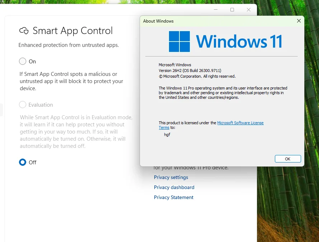Click the About Windows title bar text
This screenshot has height=242, width=319.
[x=158, y=21]
